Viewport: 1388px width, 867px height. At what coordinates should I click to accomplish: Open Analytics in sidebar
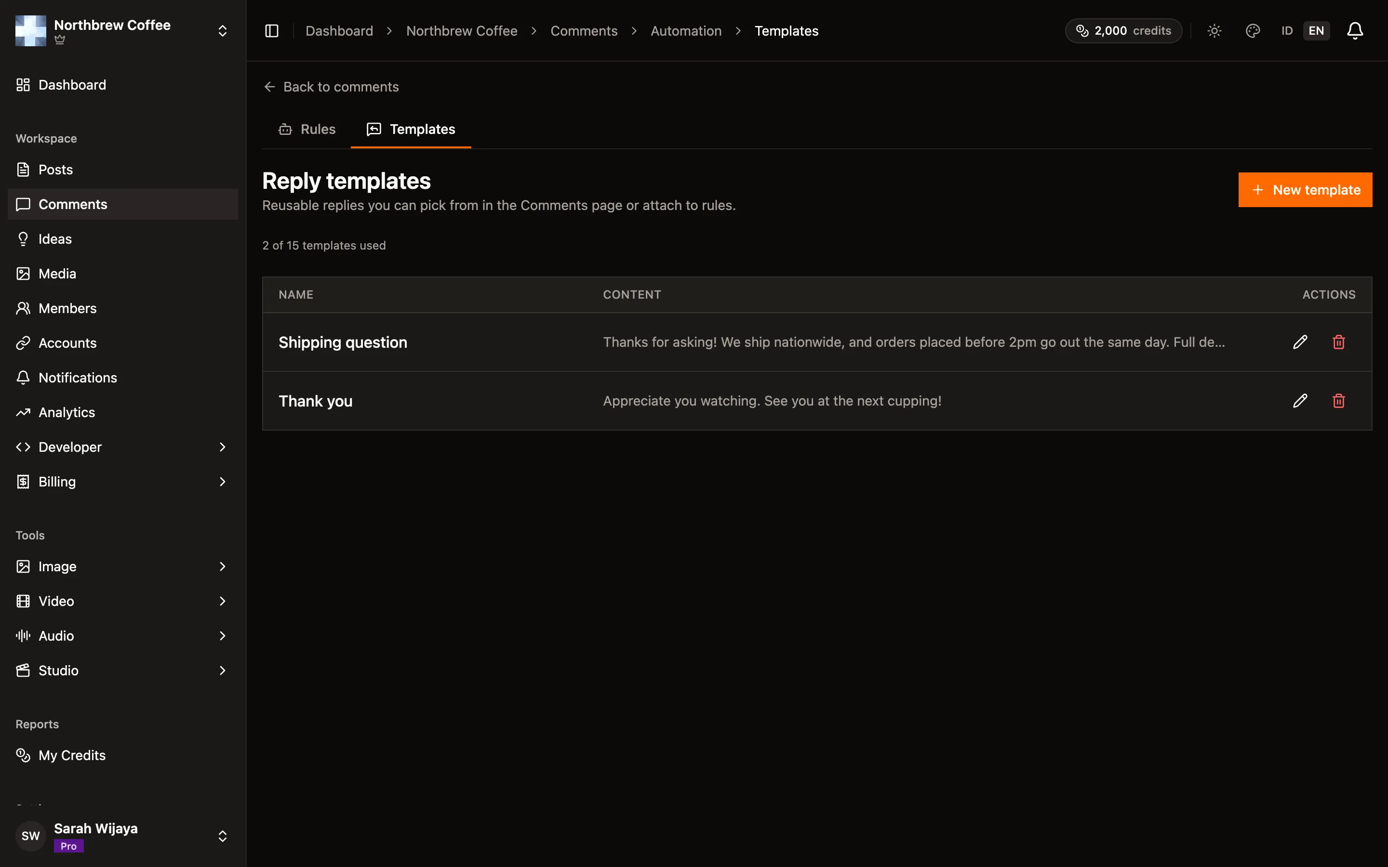point(123,412)
